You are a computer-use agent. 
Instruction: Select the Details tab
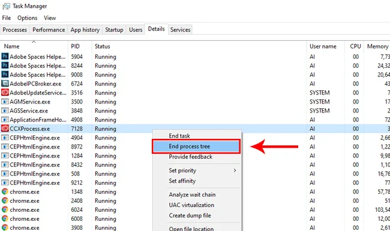(156, 29)
